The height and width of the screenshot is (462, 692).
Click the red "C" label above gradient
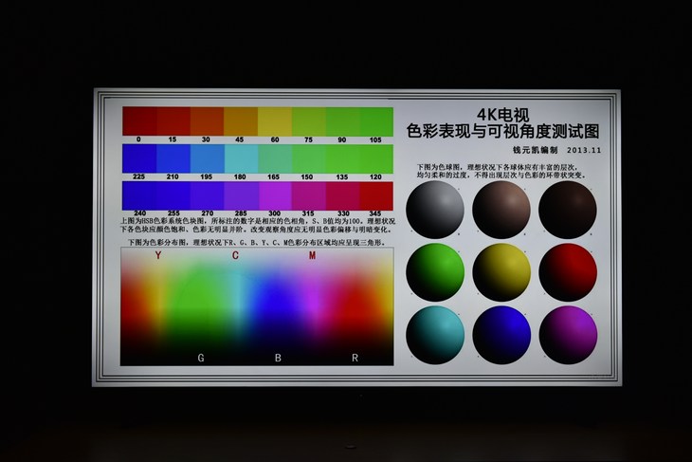tap(235, 255)
